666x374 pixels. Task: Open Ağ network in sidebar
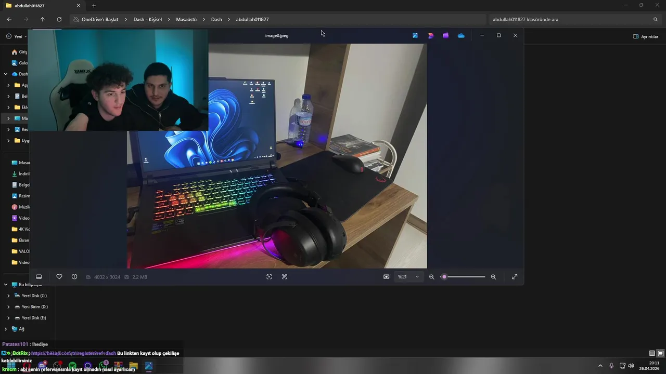pos(18,329)
